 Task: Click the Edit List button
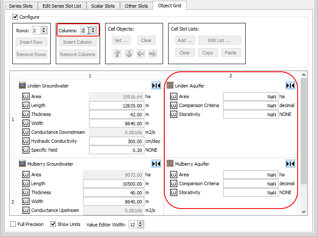(219, 40)
